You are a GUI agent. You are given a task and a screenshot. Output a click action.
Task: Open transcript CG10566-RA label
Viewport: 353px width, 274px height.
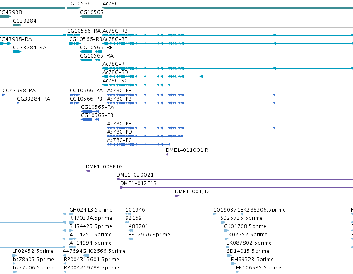[84, 31]
